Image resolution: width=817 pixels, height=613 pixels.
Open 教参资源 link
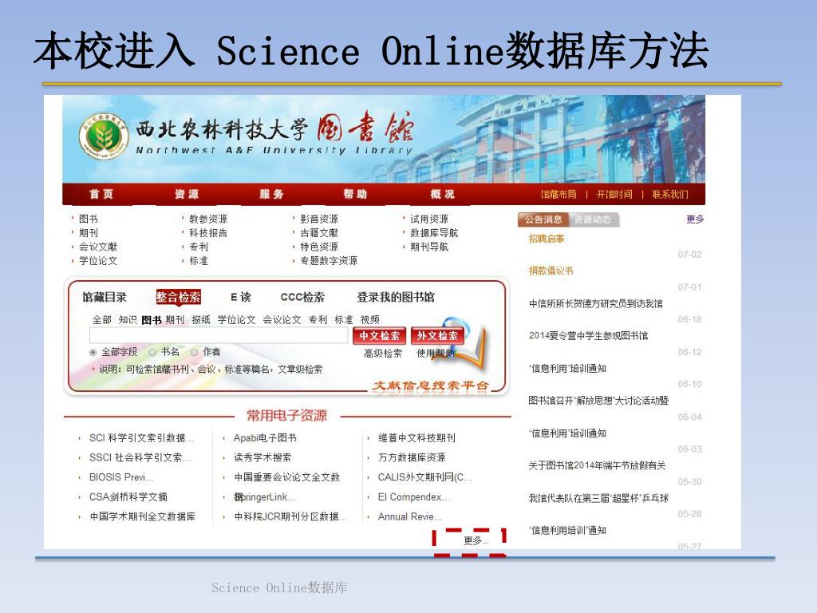tap(208, 219)
